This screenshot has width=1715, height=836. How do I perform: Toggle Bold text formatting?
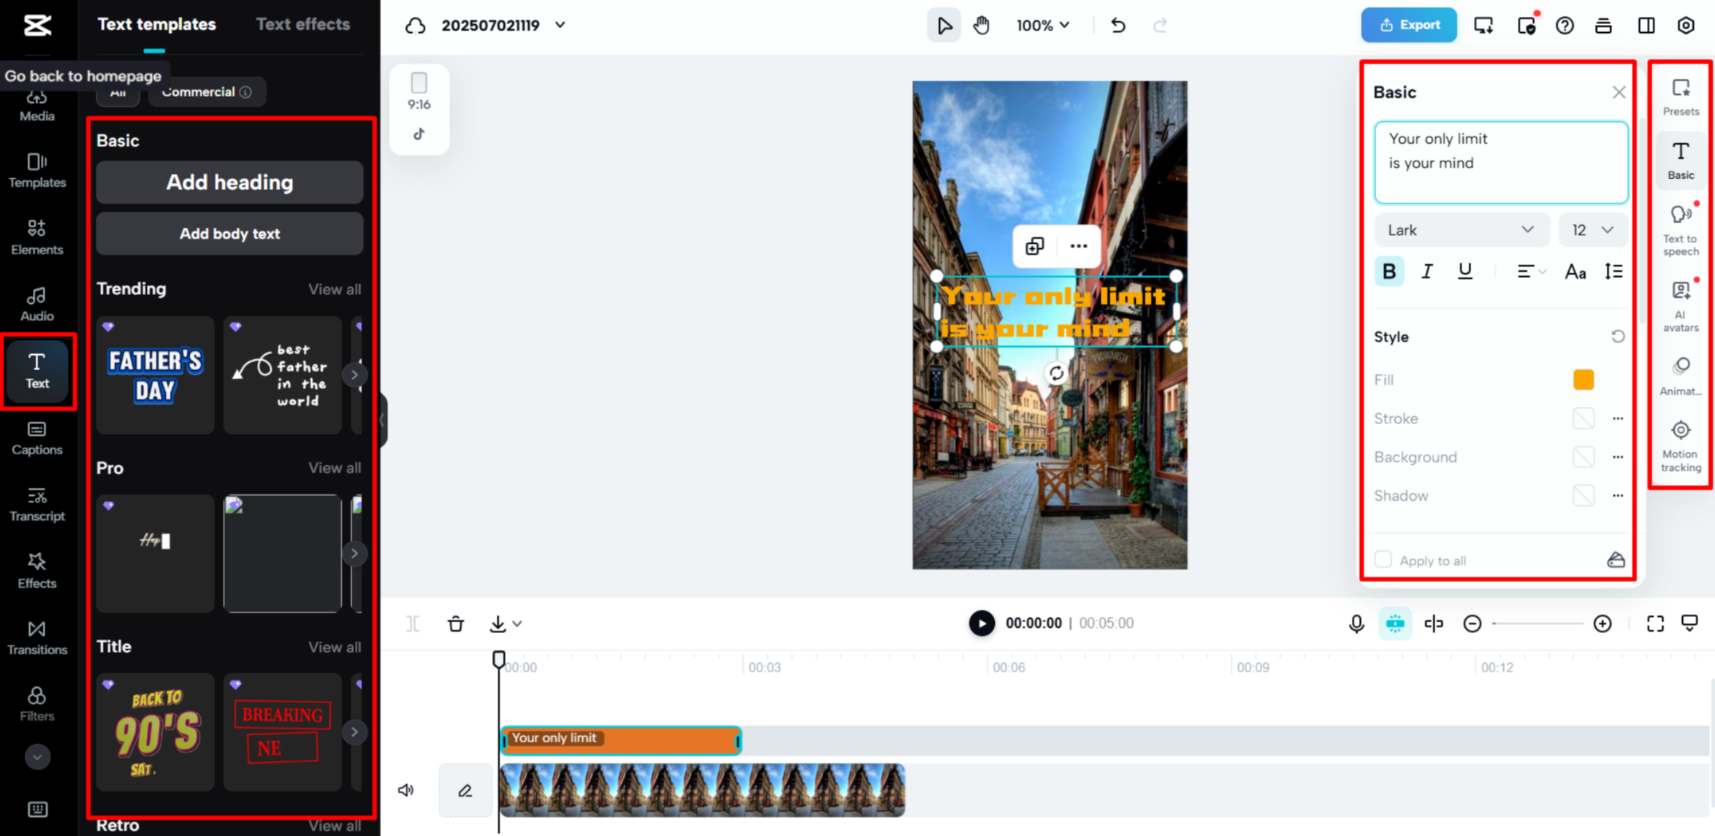(1389, 272)
